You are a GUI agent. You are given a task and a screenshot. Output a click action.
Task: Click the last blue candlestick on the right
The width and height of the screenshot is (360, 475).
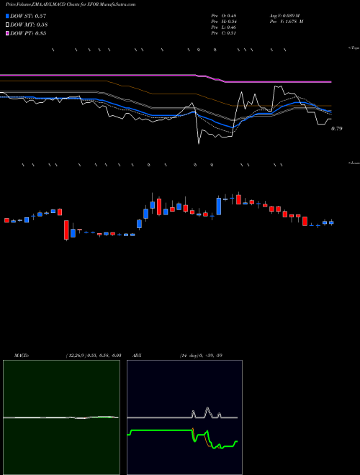tap(331, 222)
